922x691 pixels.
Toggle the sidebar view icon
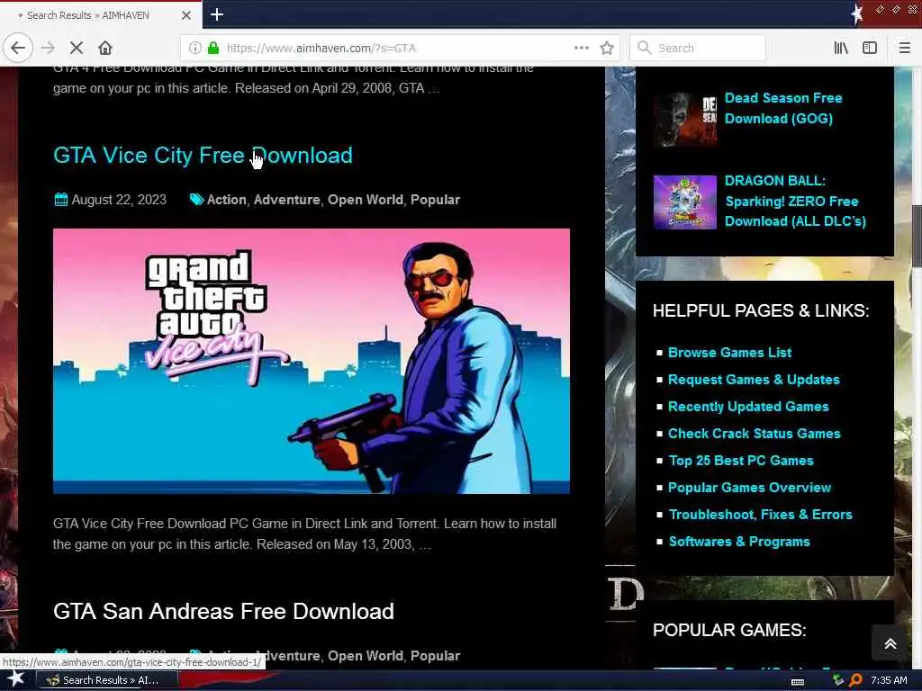tap(870, 48)
